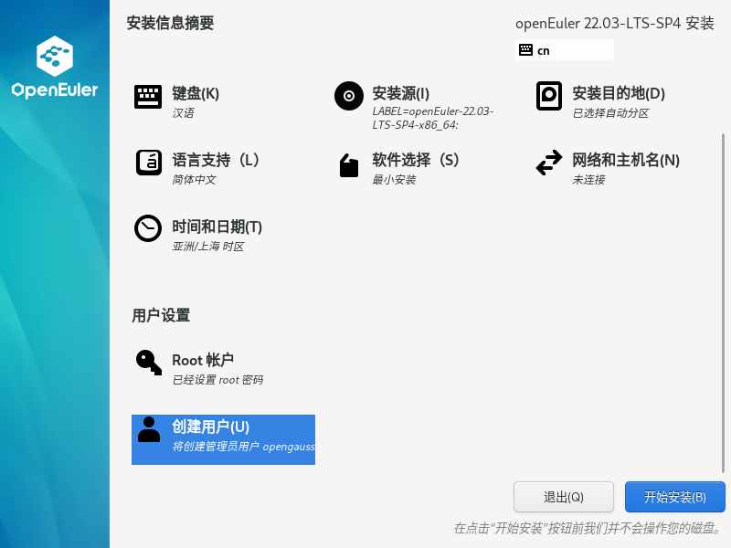Click openEuler 22.03-LTS-SP4 安装 title text
This screenshot has height=548, width=731.
[614, 24]
